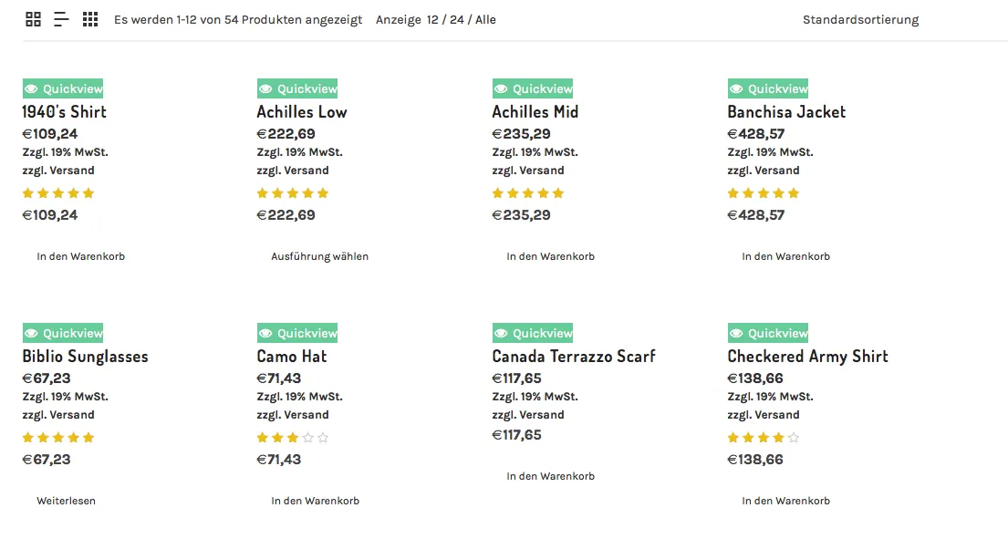
Task: Open the Checkered Army Shirt product title
Action: coord(807,356)
